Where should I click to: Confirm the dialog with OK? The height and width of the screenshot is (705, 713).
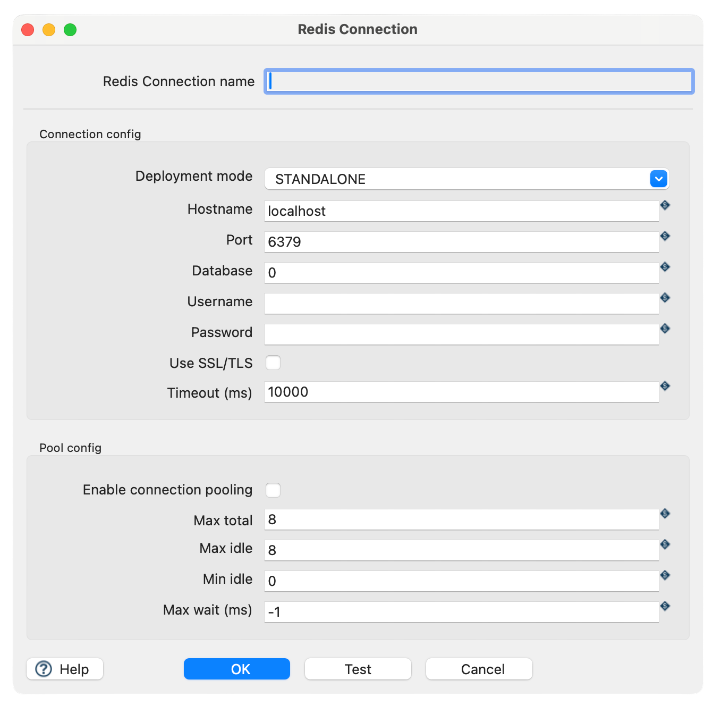coord(237,669)
